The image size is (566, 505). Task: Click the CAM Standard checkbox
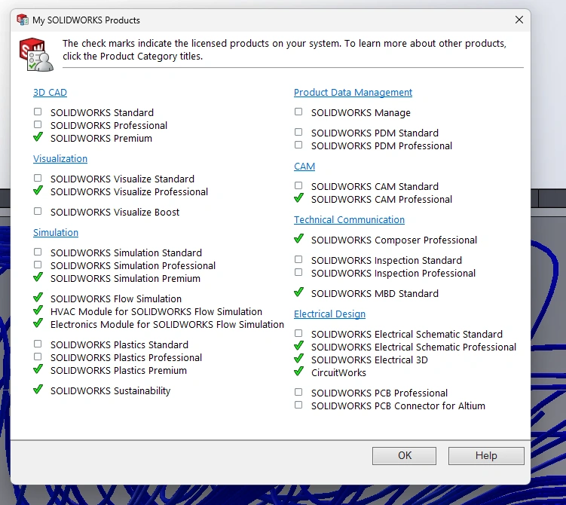298,185
